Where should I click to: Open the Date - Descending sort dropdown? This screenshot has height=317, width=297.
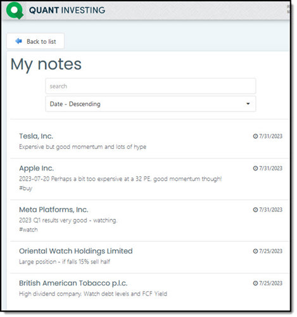click(x=151, y=104)
